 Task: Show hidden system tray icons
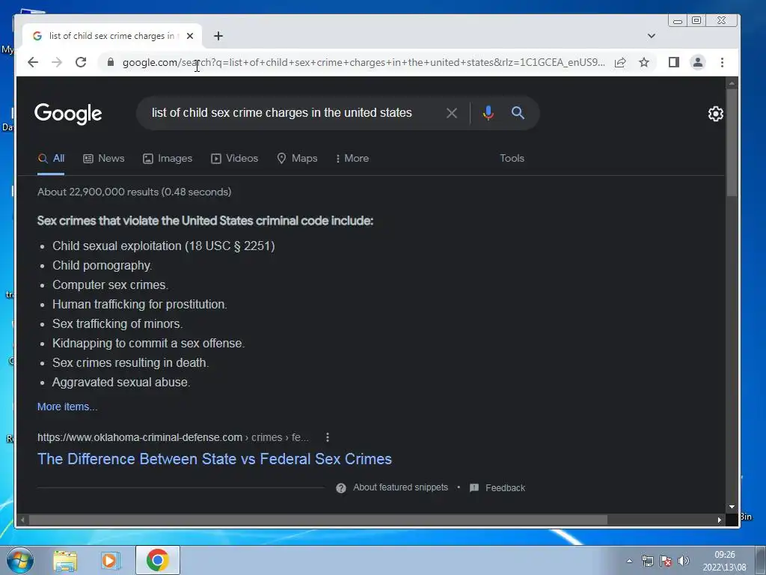click(629, 561)
